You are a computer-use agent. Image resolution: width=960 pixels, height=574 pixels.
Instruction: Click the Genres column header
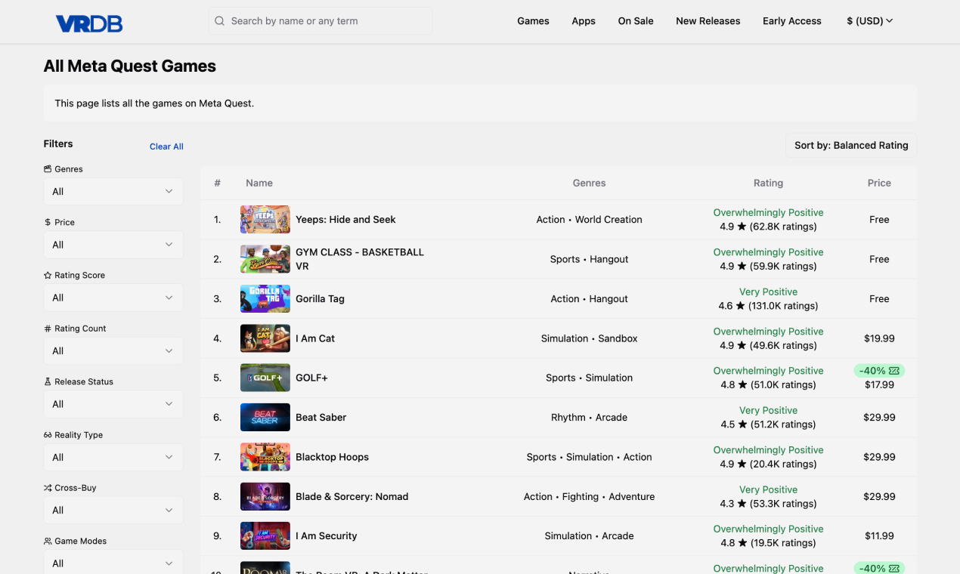589,183
